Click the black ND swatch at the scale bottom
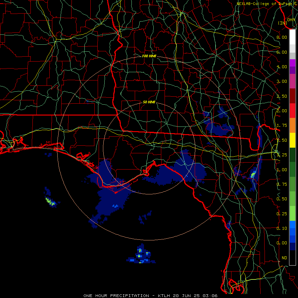Image resolution: width=298 pixels, height=298 pixels. [292, 258]
